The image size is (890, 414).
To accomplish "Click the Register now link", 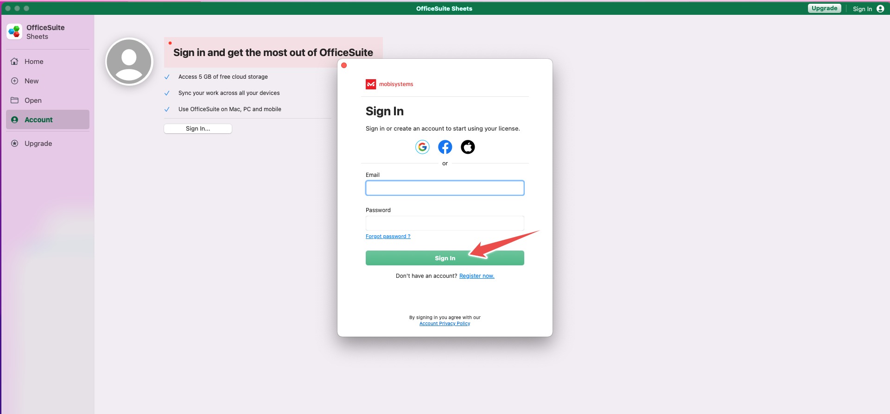I will coord(477,276).
